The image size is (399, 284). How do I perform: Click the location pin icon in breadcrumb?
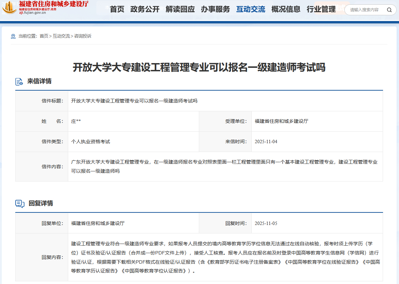tap(13, 36)
